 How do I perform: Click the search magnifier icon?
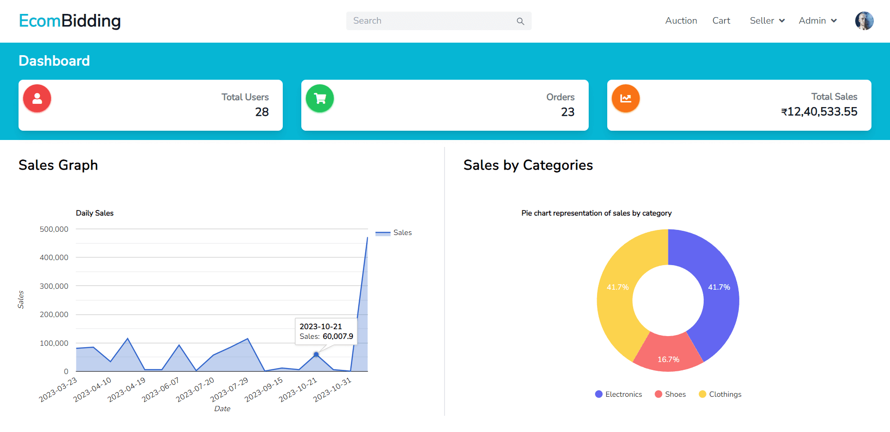click(x=520, y=21)
